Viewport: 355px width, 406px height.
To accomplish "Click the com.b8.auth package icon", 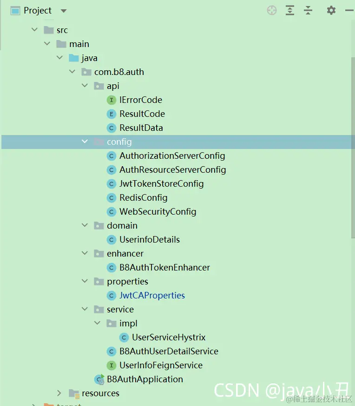I will 86,72.
